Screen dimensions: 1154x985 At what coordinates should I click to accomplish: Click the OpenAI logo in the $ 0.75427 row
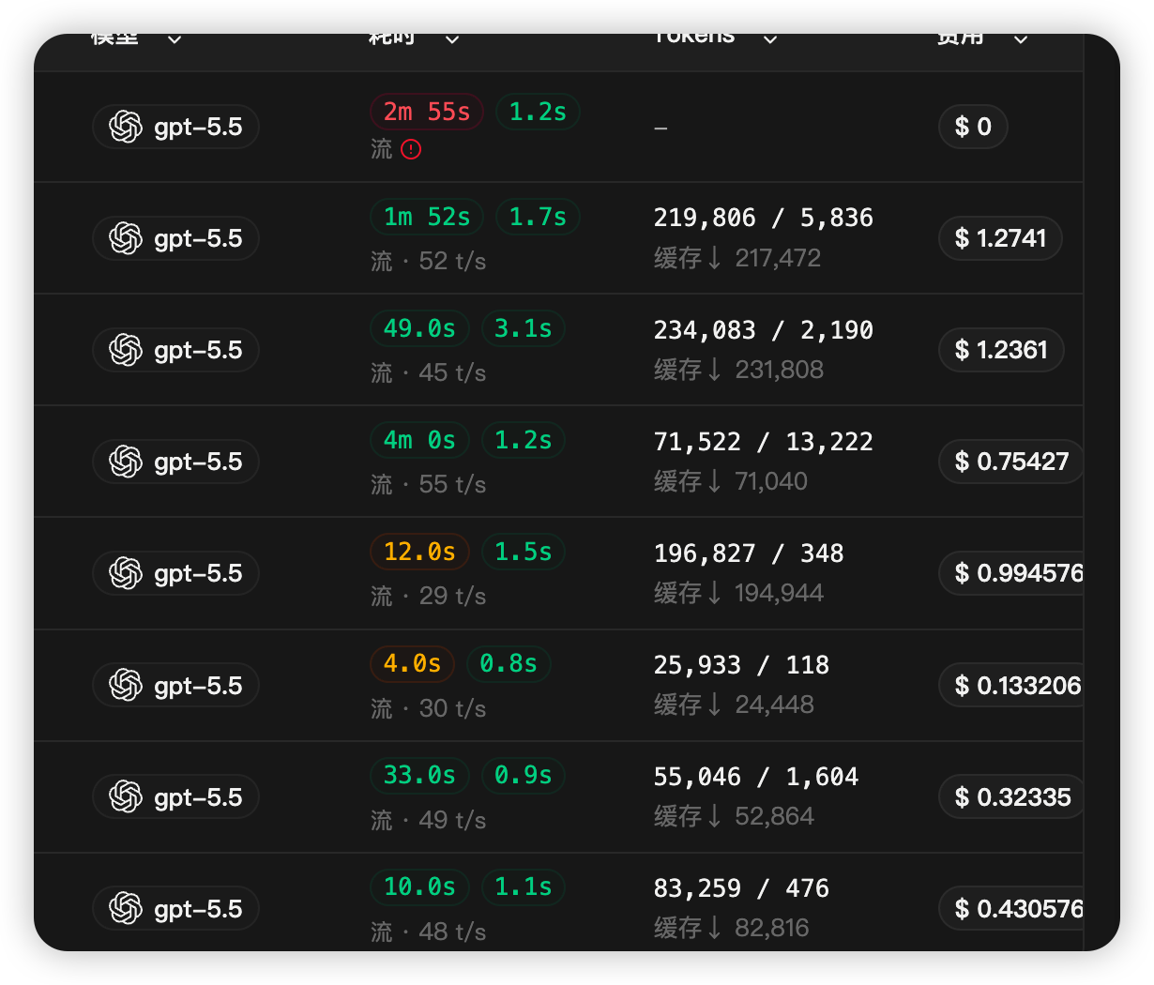(x=126, y=462)
